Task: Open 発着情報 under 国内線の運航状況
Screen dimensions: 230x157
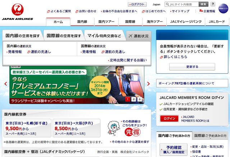Action: pos(14,52)
